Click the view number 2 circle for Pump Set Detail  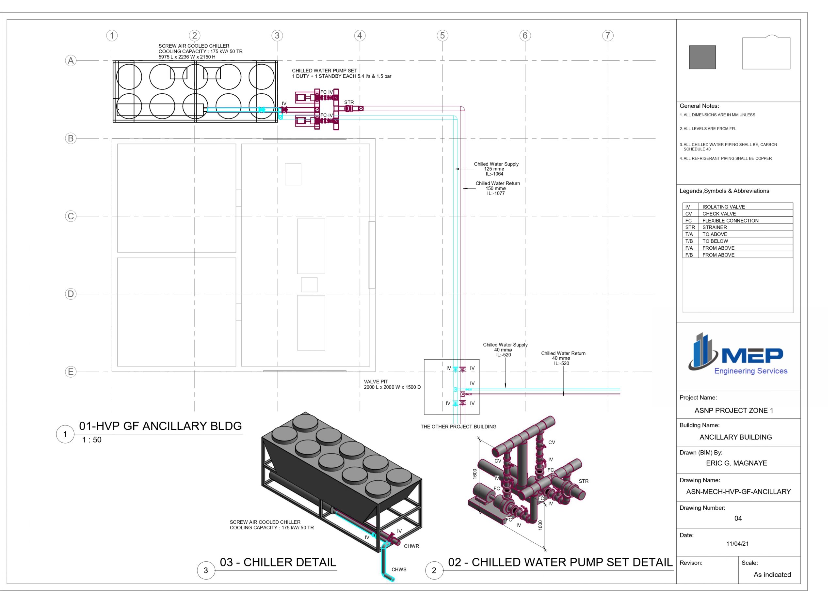coord(434,570)
